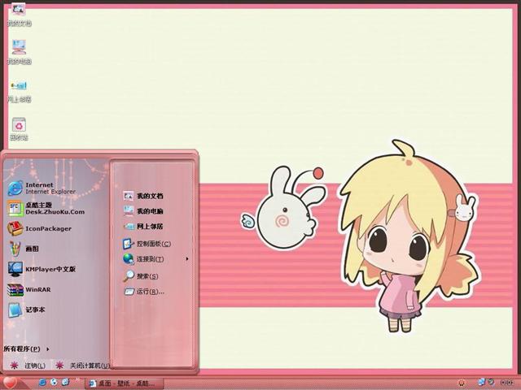The image size is (521, 390).
Task: Launch IconPackager from Start menu
Action: [40, 228]
